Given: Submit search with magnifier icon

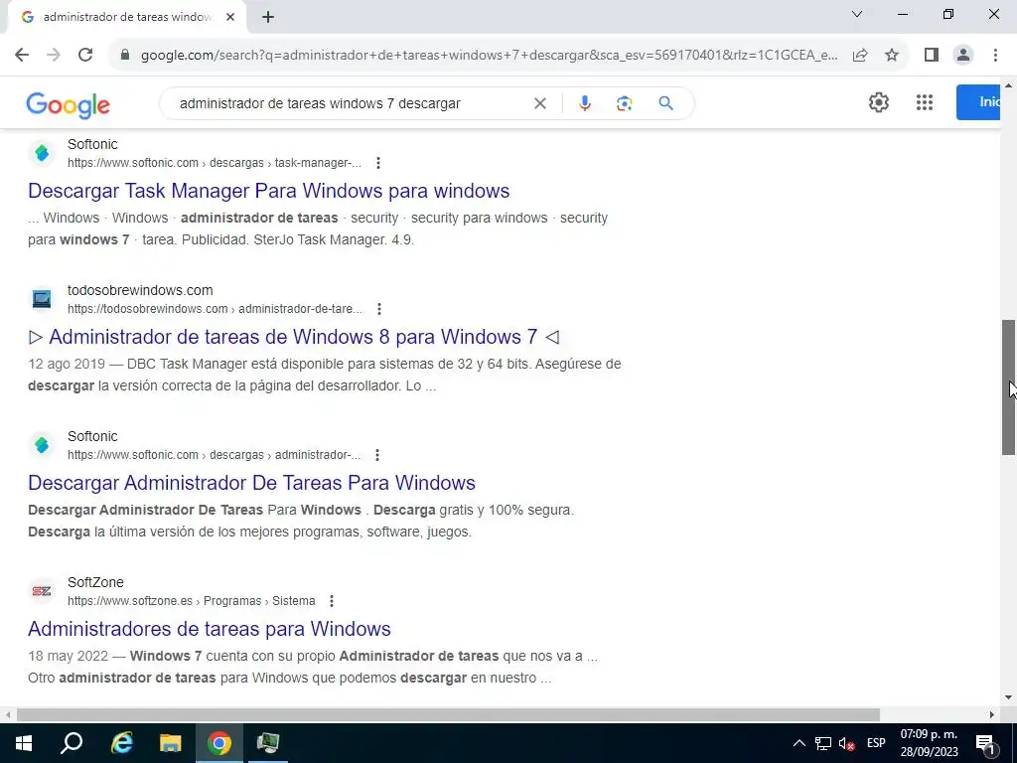Looking at the screenshot, I should 665,103.
